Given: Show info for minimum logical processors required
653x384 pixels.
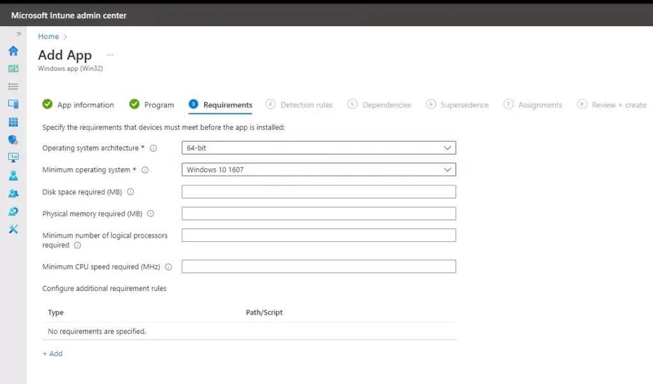Looking at the screenshot, I should [77, 245].
